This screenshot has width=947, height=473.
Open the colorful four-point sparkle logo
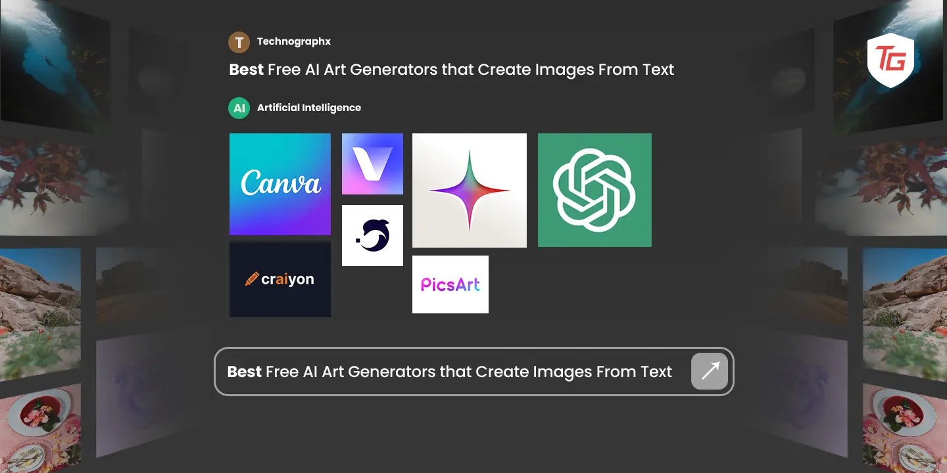(x=469, y=191)
